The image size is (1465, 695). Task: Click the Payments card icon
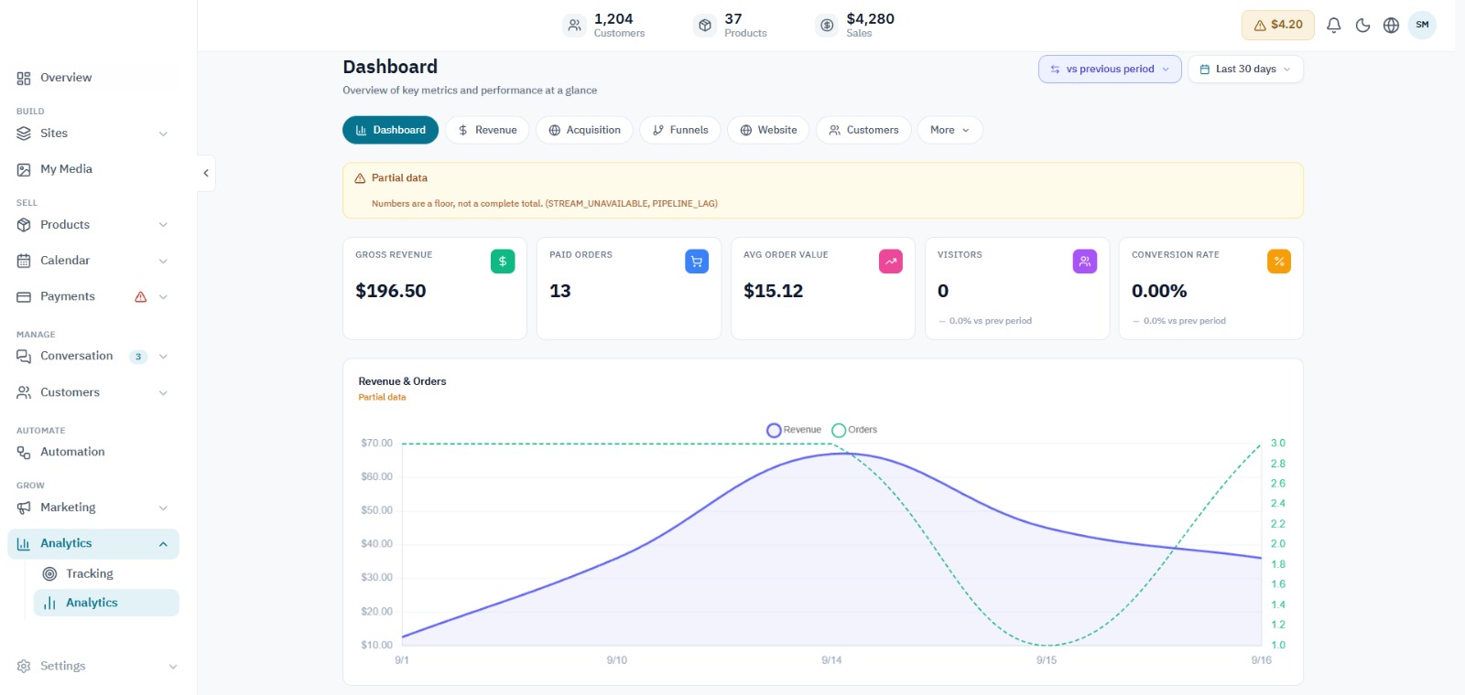[24, 297]
